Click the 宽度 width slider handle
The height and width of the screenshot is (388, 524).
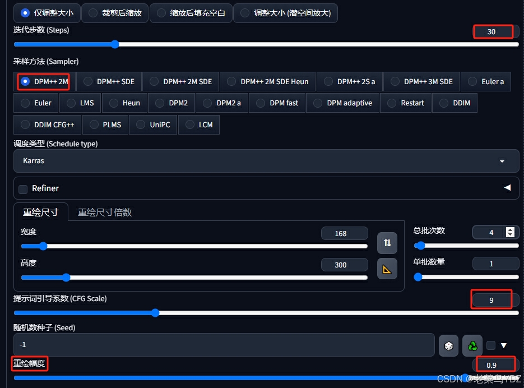(x=43, y=246)
